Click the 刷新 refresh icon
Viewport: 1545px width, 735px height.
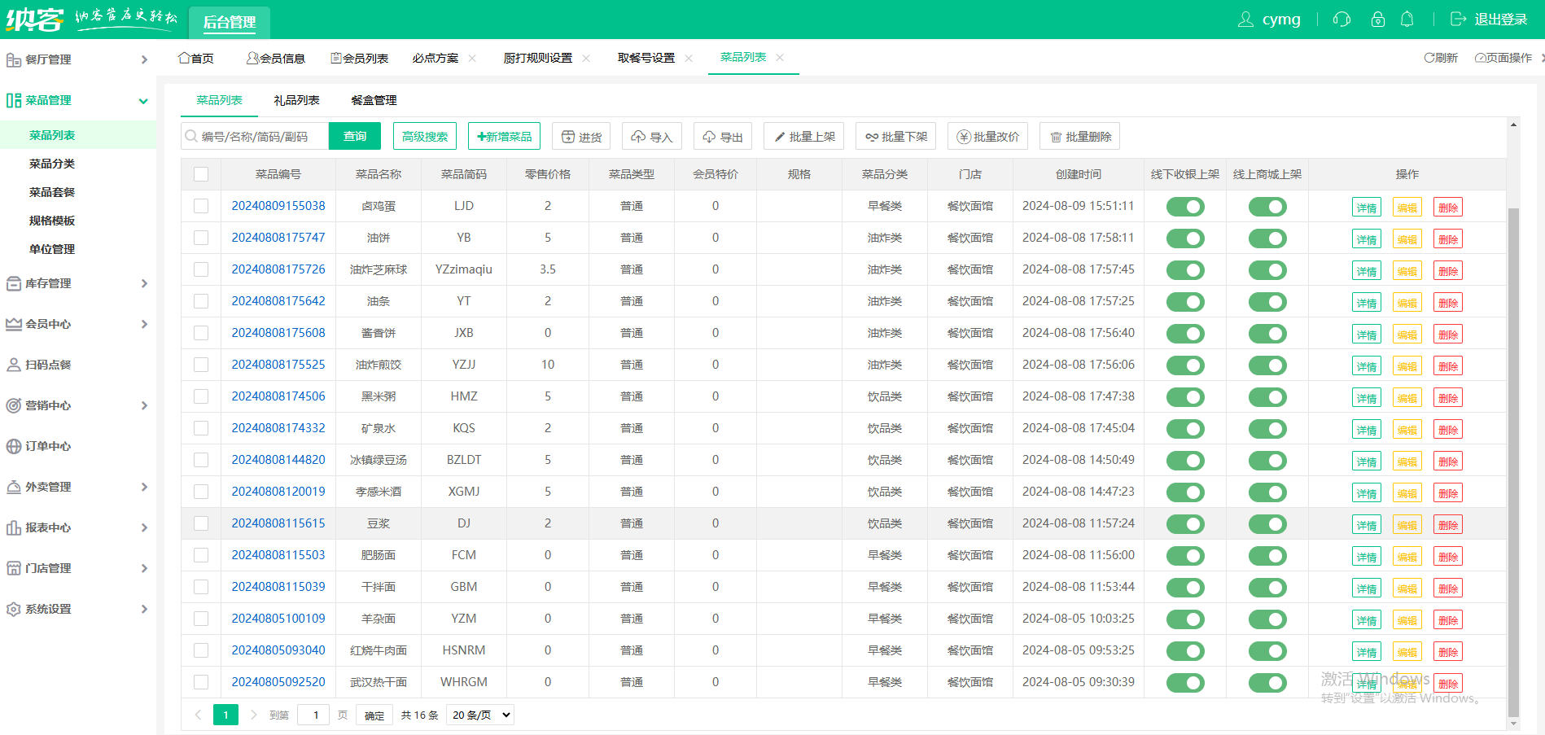[1441, 58]
